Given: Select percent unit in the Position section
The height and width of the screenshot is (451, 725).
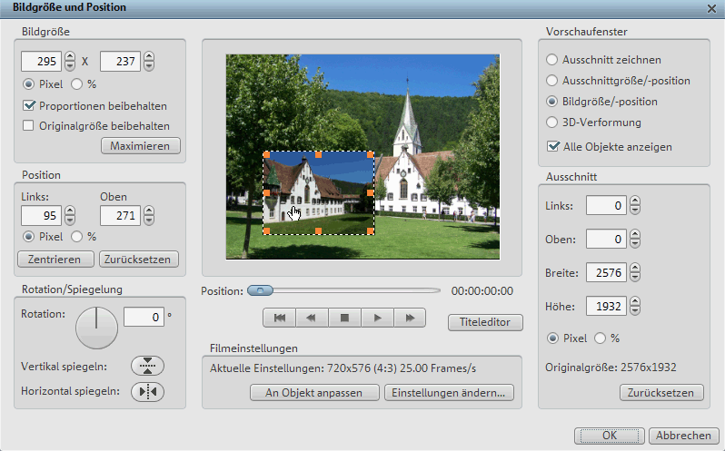Looking at the screenshot, I should (76, 236).
